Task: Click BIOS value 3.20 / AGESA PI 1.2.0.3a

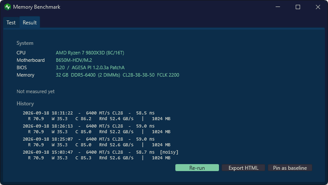Action: [90, 67]
